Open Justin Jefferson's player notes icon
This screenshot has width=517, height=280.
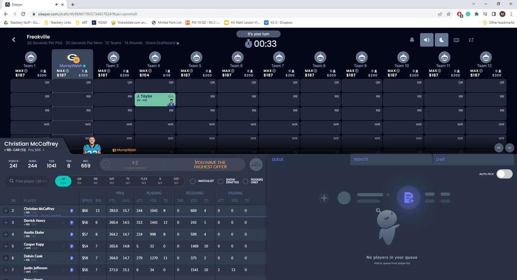coord(72,270)
